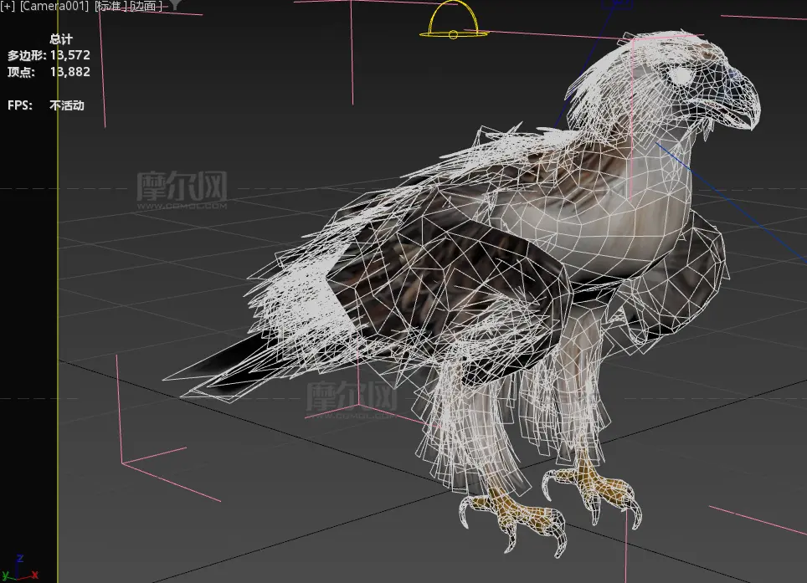
Task: Open the Camera001 view label menu
Action: tap(54, 6)
